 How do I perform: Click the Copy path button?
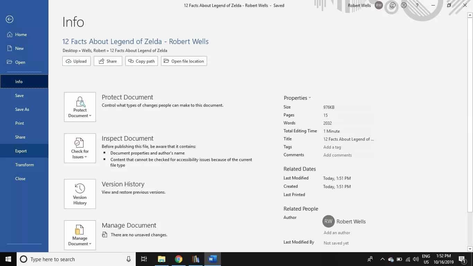[142, 61]
